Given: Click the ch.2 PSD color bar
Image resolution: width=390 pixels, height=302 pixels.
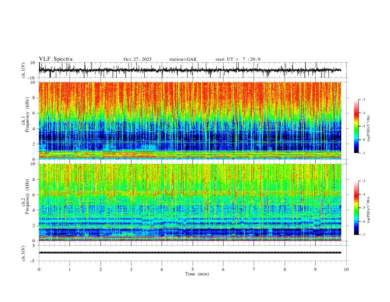Looking at the screenshot, I should pos(356,208).
